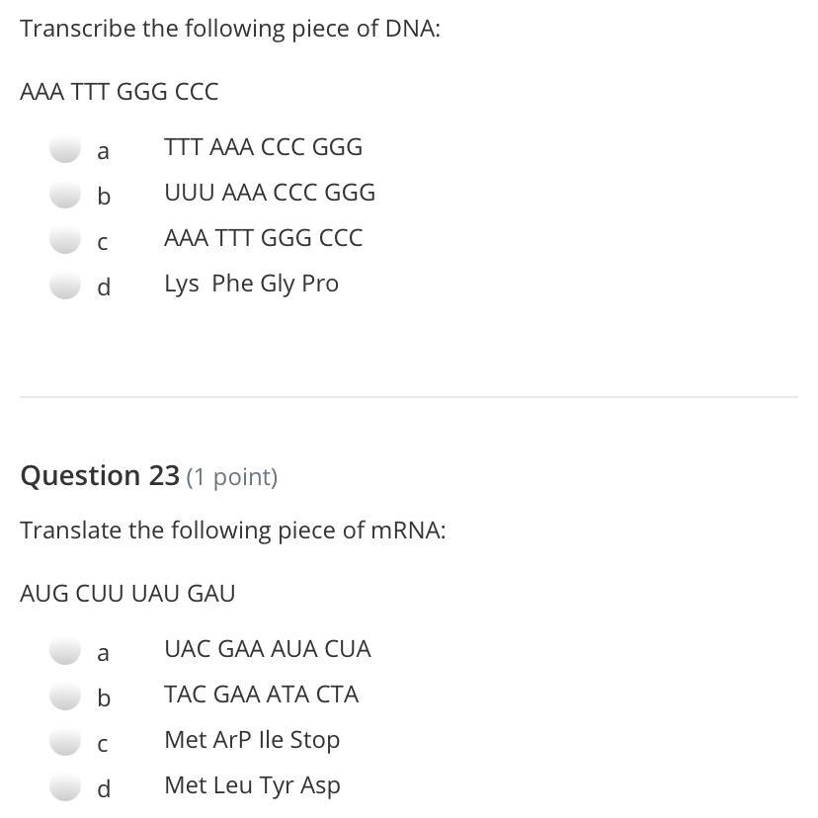Viewport: 818px width, 818px height.
Task: Pick radio option c for Question 23
Action: [65, 742]
